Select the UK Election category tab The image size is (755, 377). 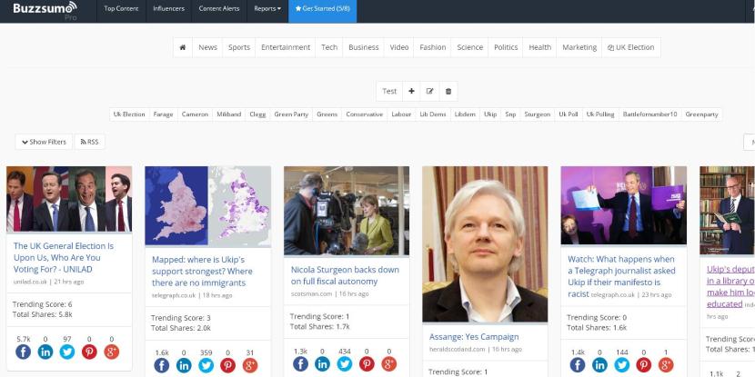coord(631,47)
